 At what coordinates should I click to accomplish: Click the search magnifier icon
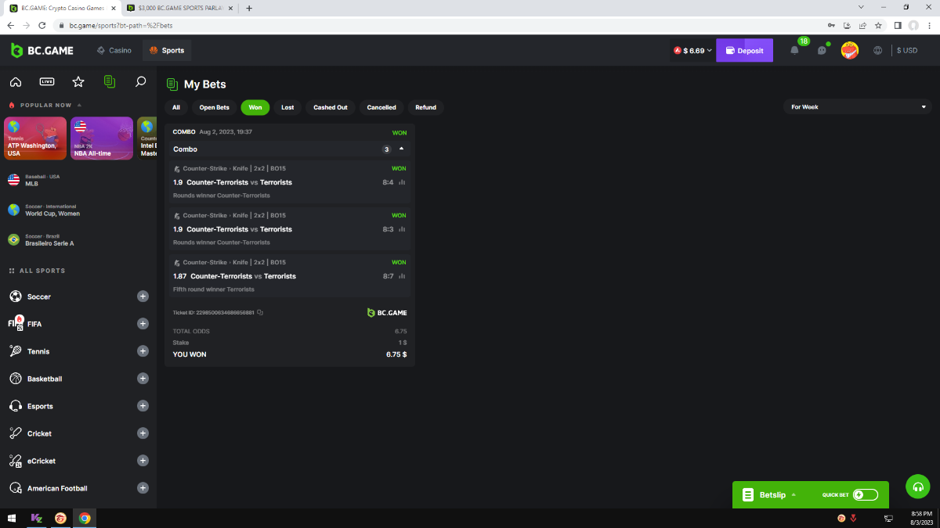tap(141, 82)
